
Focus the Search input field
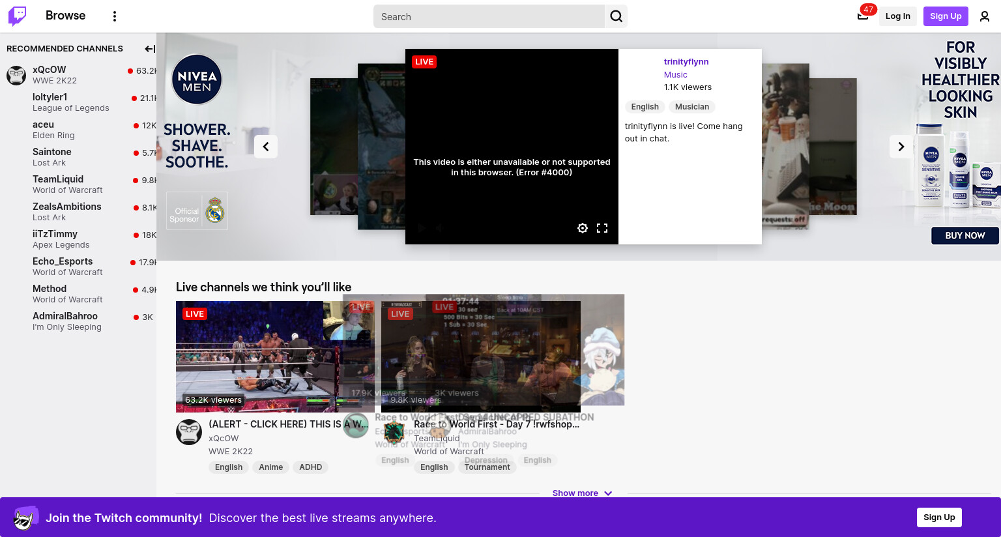click(x=489, y=16)
